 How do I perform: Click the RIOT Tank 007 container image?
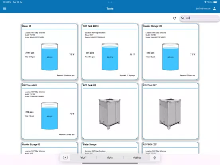(x=170, y=114)
